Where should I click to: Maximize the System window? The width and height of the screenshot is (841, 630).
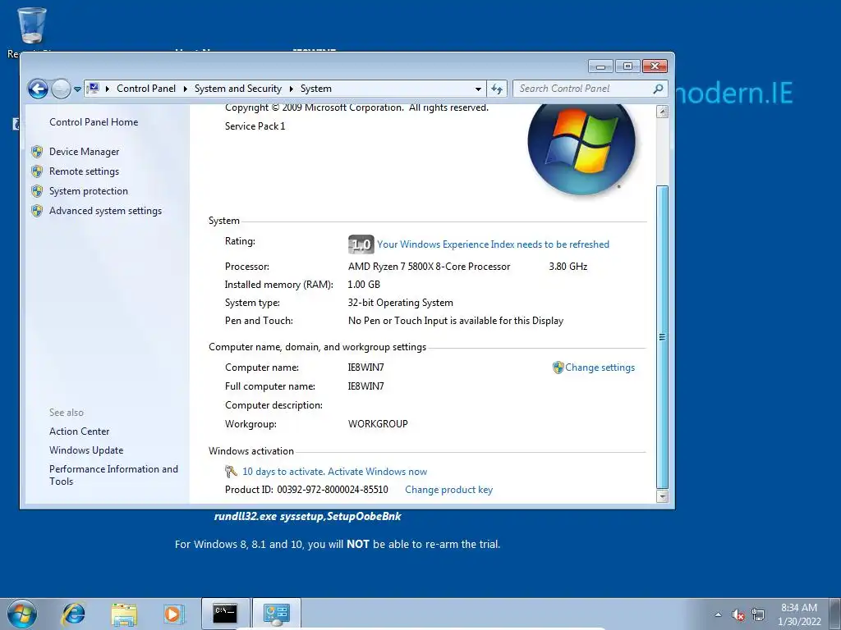(x=627, y=66)
